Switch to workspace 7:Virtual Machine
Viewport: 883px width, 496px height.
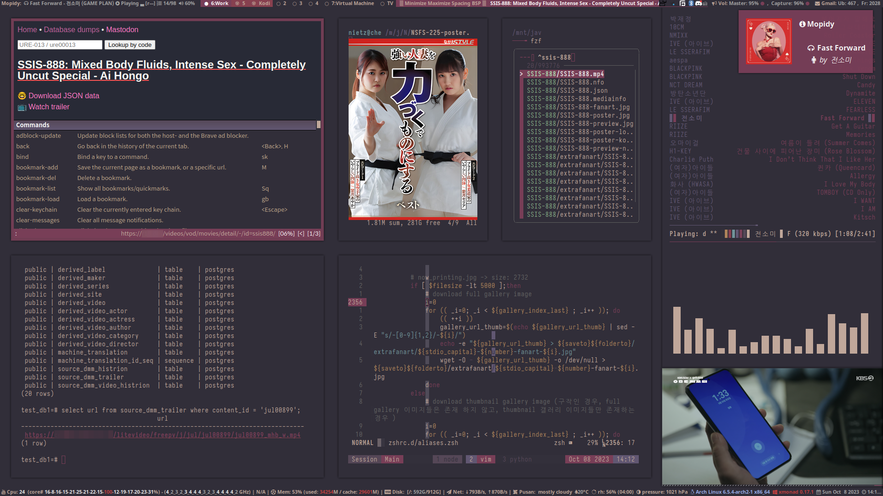(x=349, y=3)
